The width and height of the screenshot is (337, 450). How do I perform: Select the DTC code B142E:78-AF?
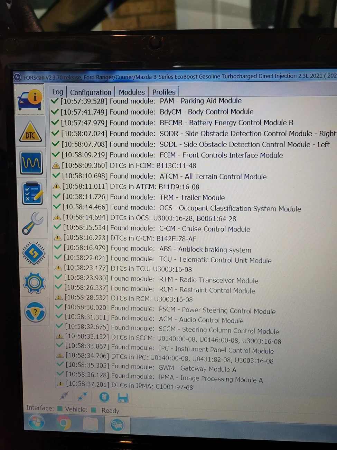pos(176,238)
